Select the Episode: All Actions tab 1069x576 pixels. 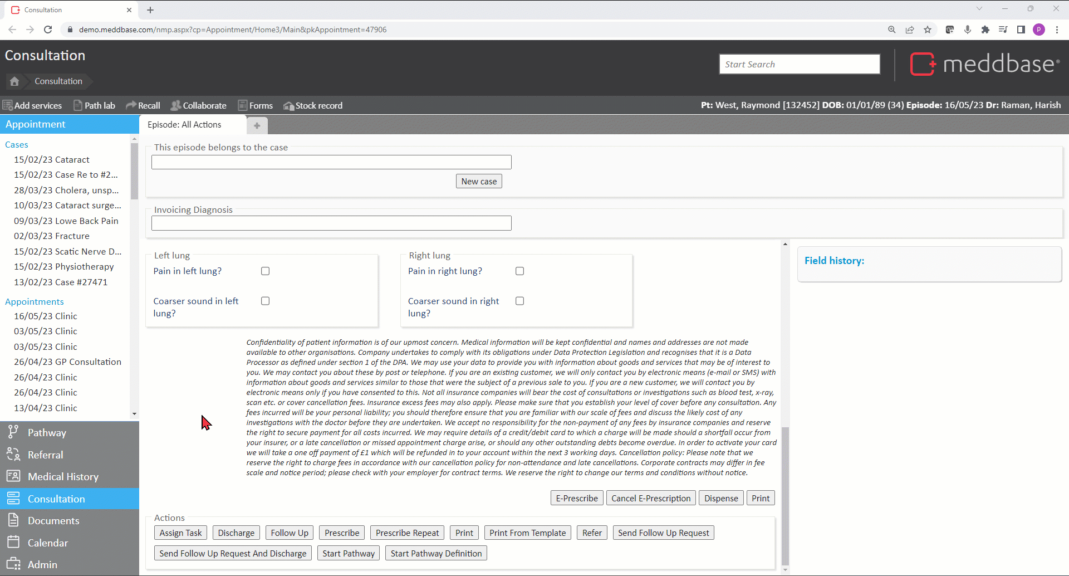point(184,125)
